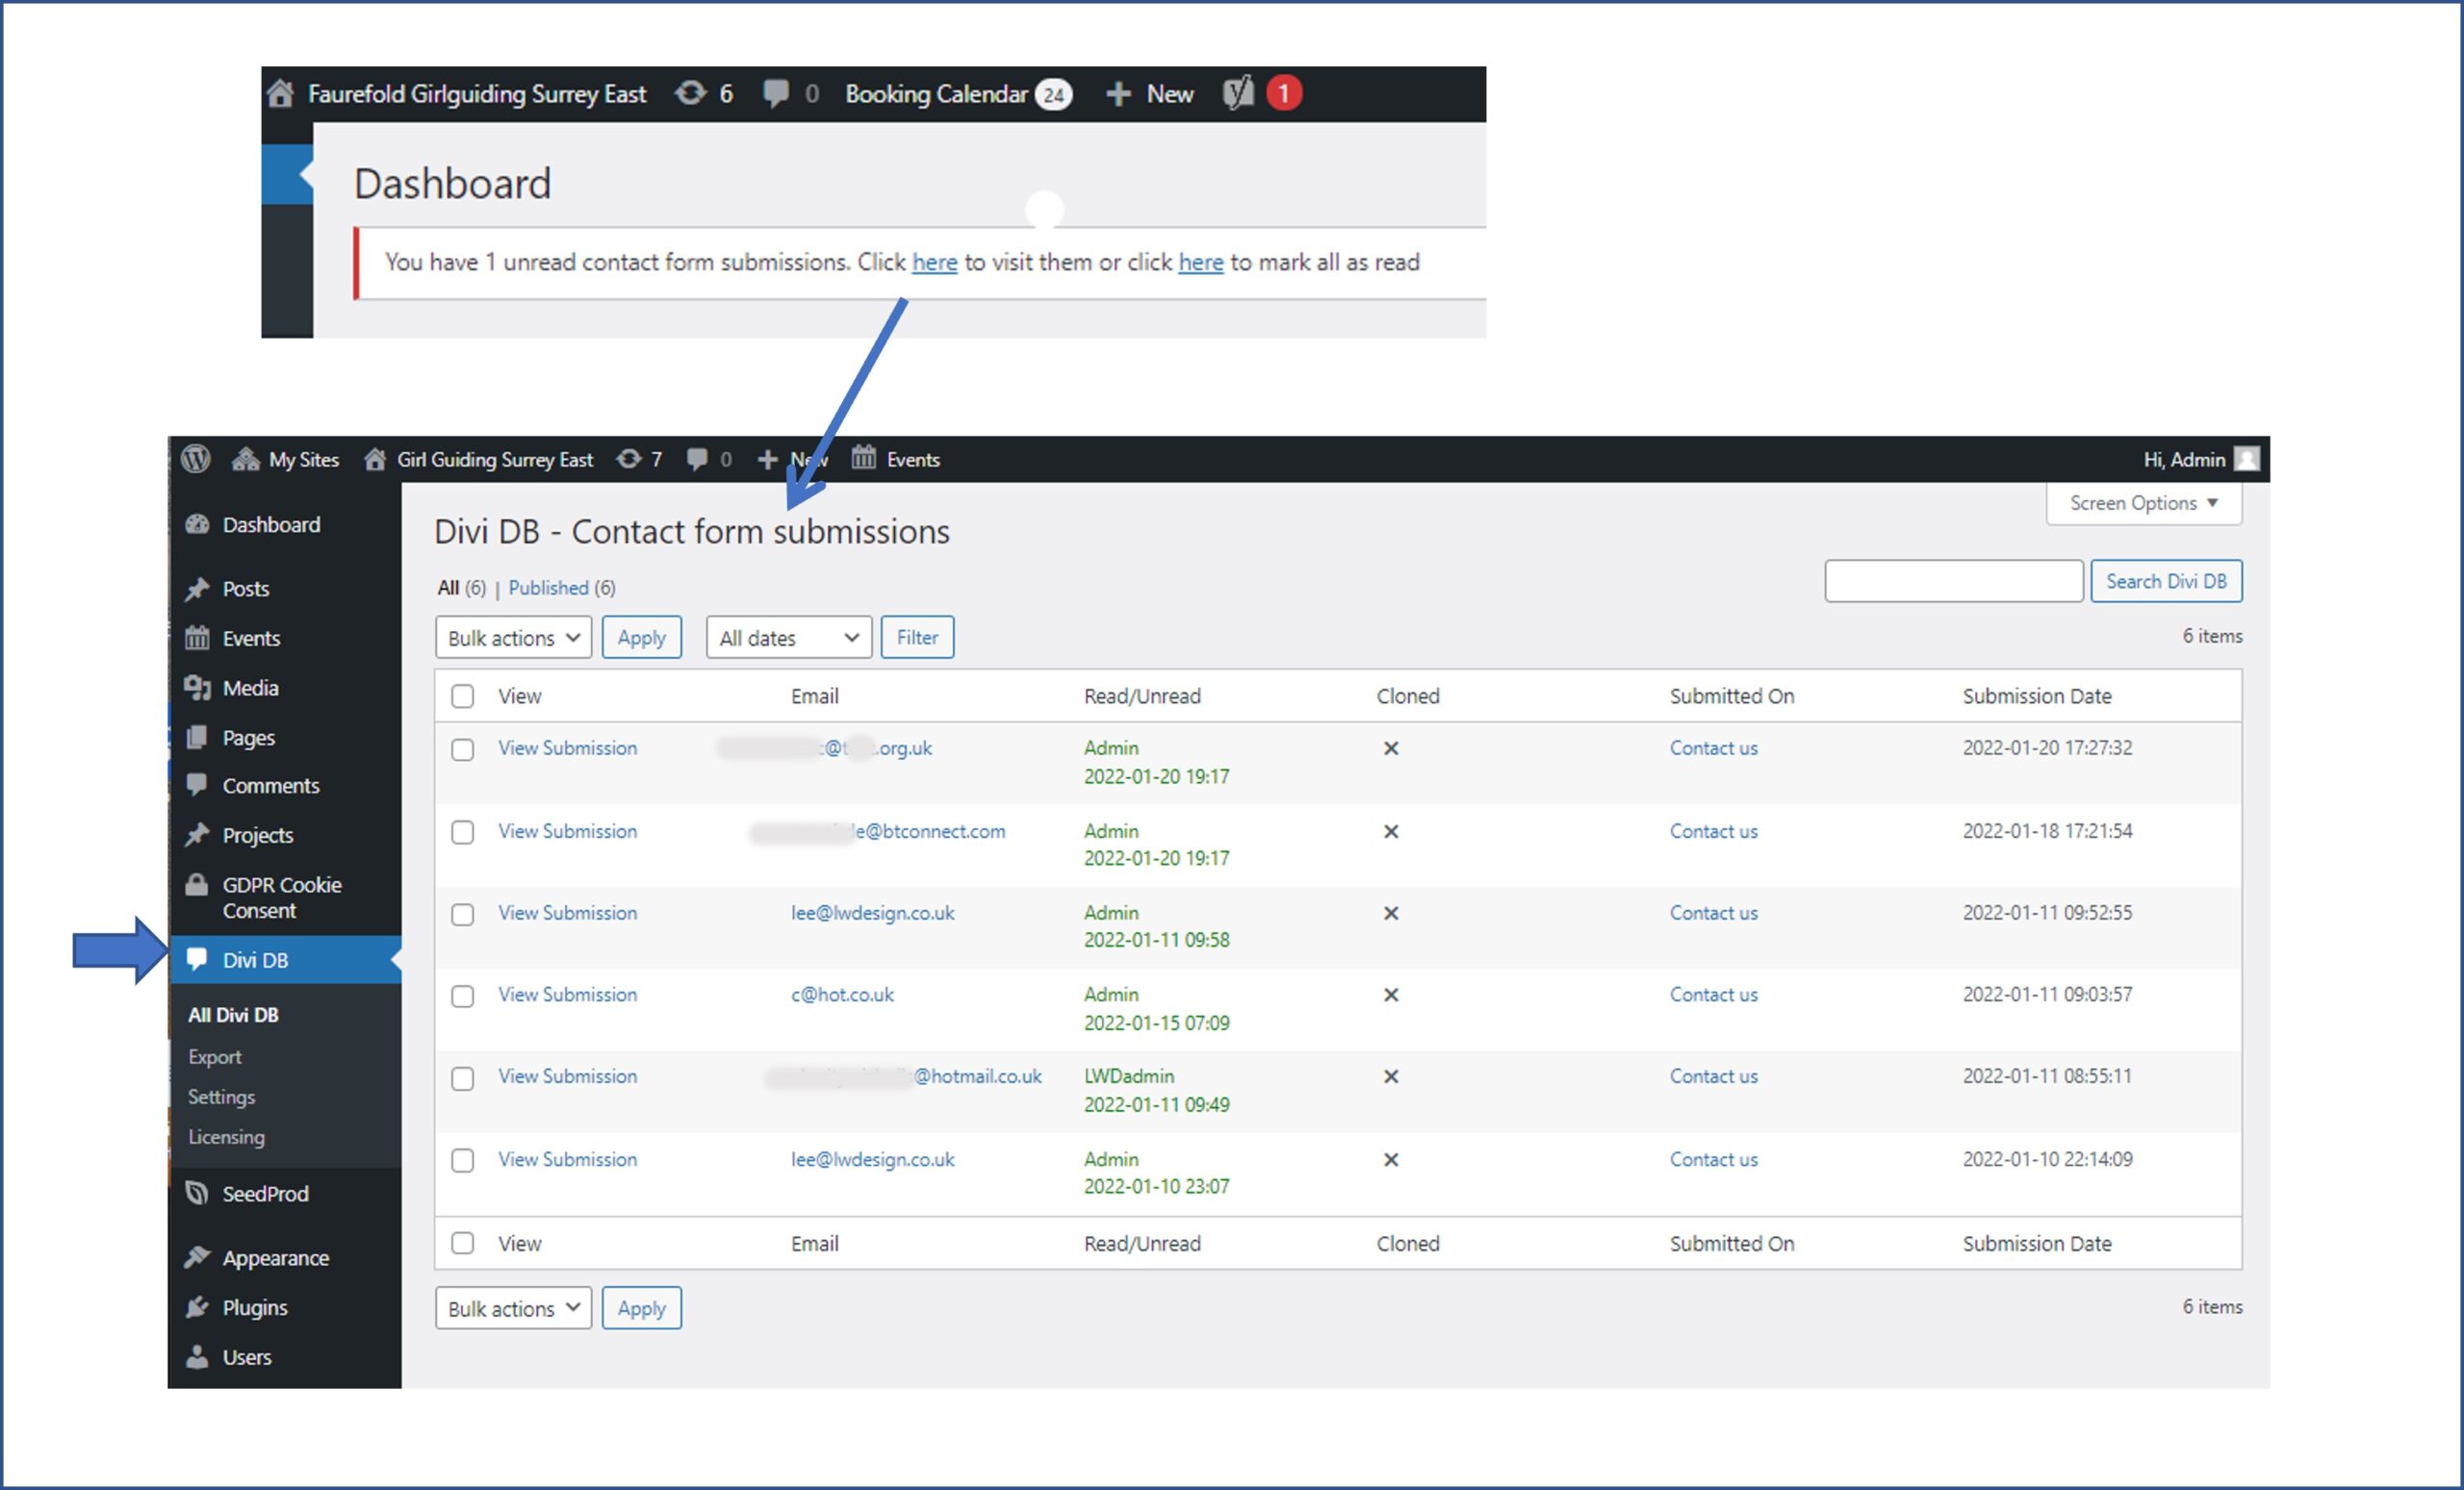Screen dimensions: 2464x1490
Task: Click Comments bubble icon in sidebar
Action: point(197,785)
